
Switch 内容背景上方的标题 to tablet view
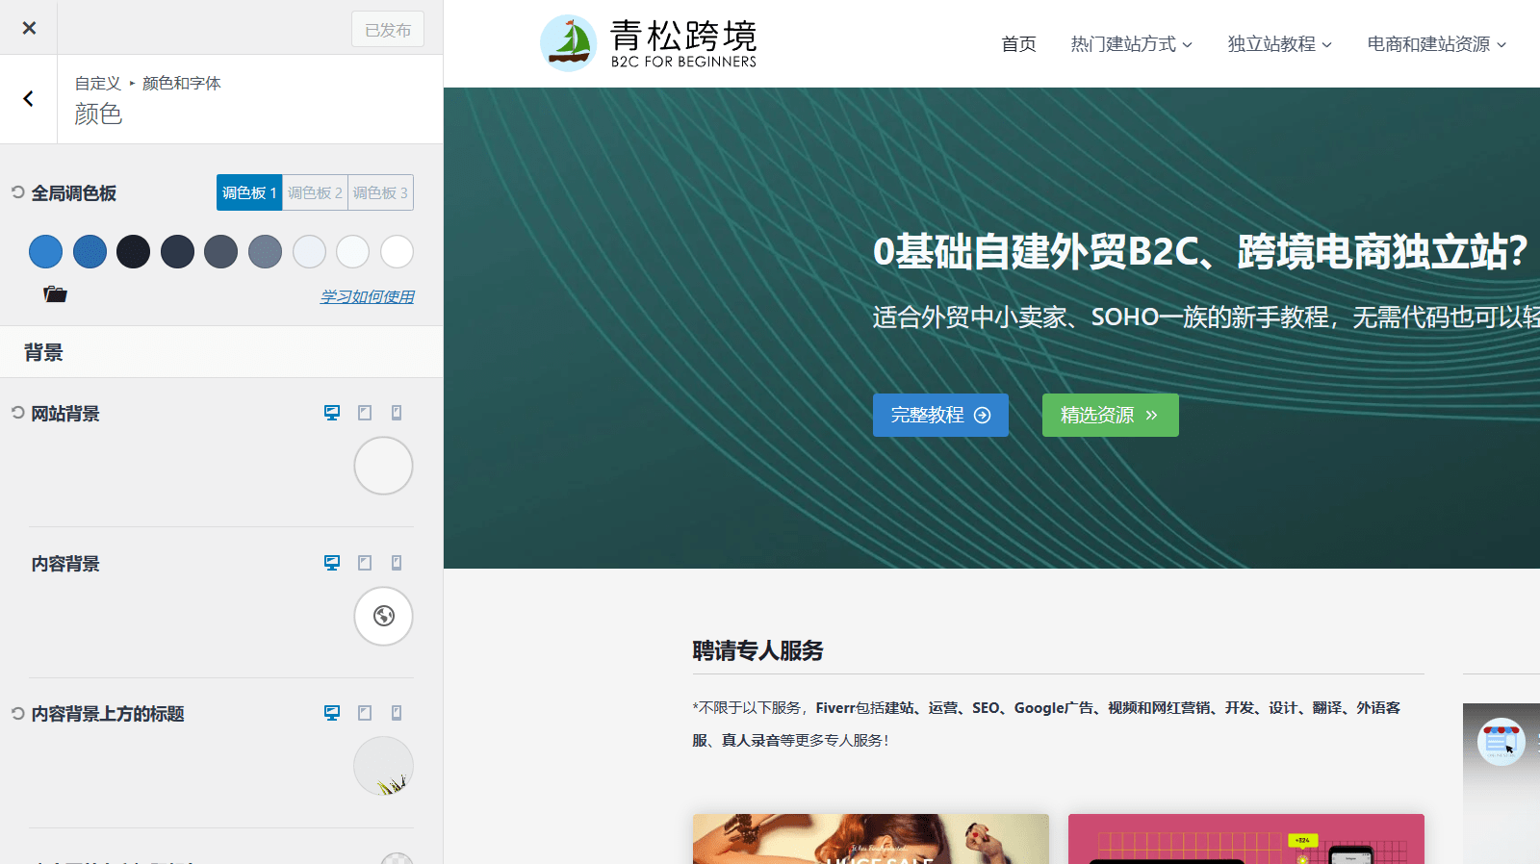[x=365, y=713]
